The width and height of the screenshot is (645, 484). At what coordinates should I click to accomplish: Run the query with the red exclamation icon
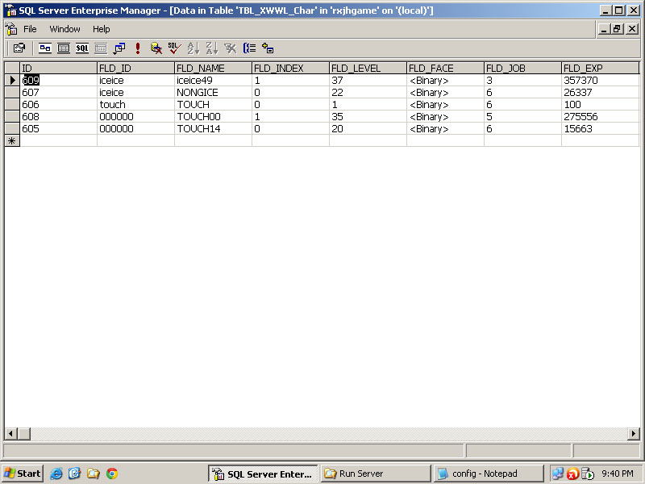138,48
